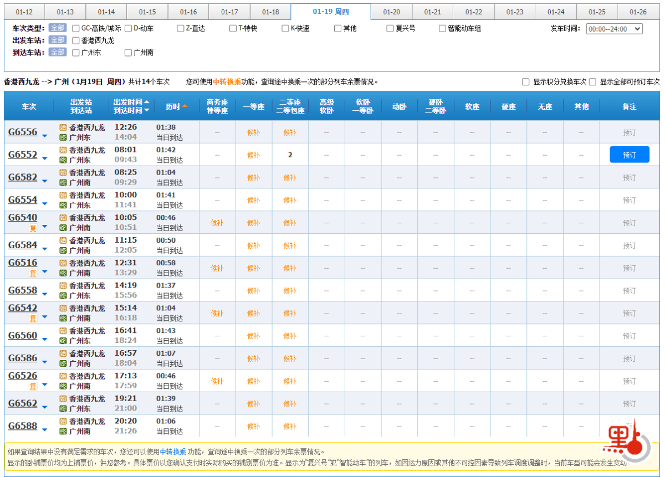The height and width of the screenshot is (477, 665).
Task: Tick the GC-高铁/城际 train type checkbox
Action: pyautogui.click(x=76, y=28)
